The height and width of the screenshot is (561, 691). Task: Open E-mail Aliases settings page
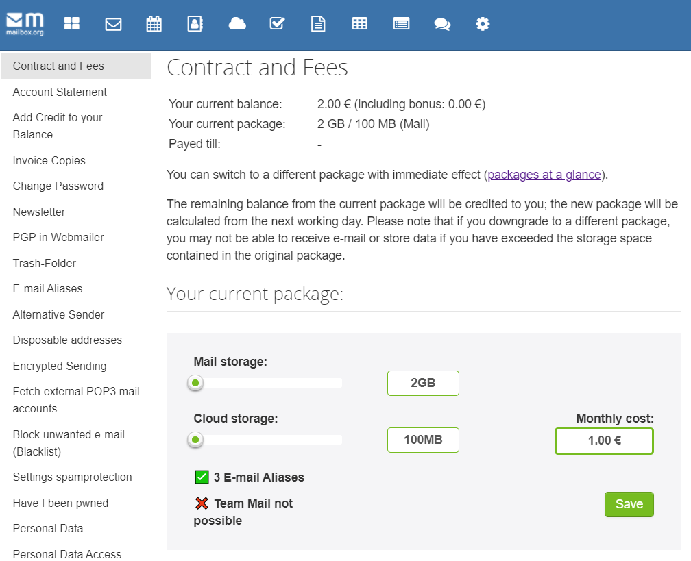click(47, 288)
